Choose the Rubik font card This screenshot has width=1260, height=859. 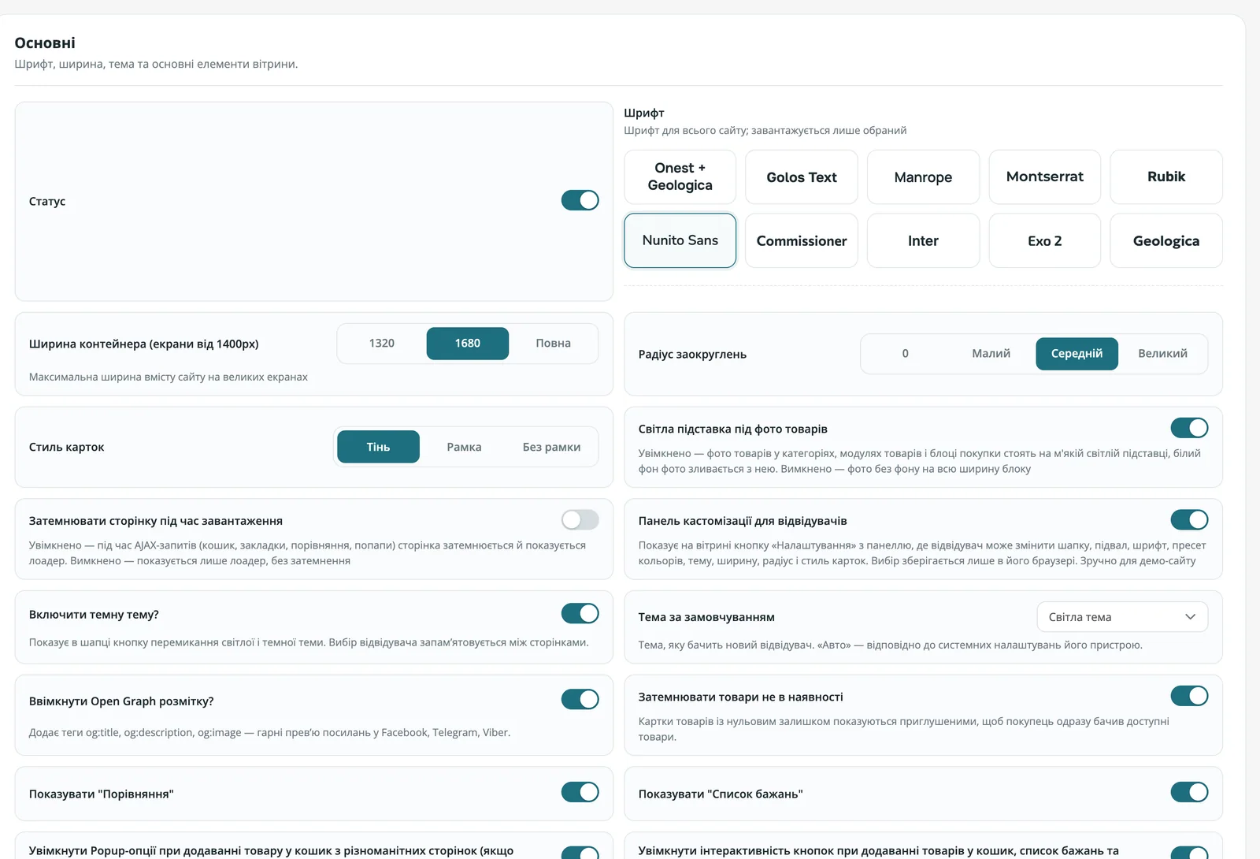(1166, 177)
